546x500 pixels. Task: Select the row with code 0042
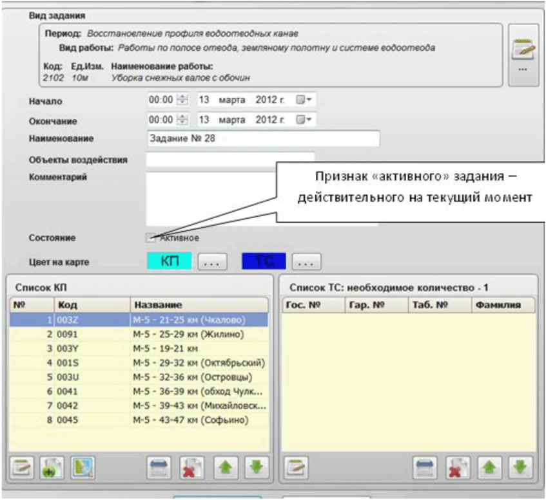click(x=139, y=405)
